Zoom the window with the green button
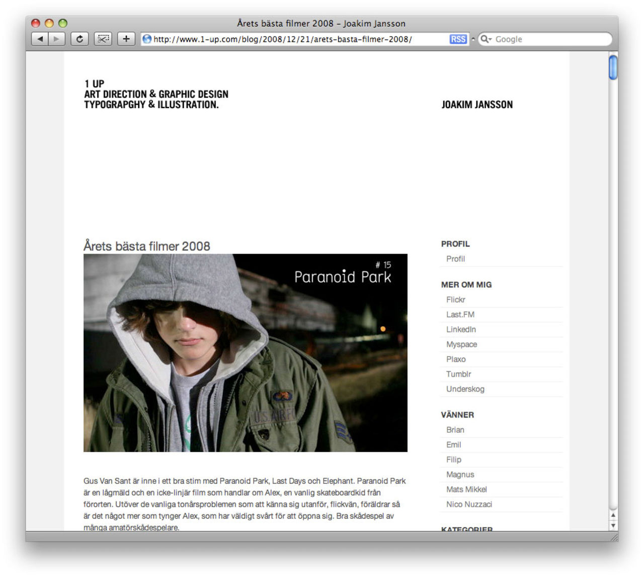This screenshot has width=644, height=577. (x=63, y=23)
